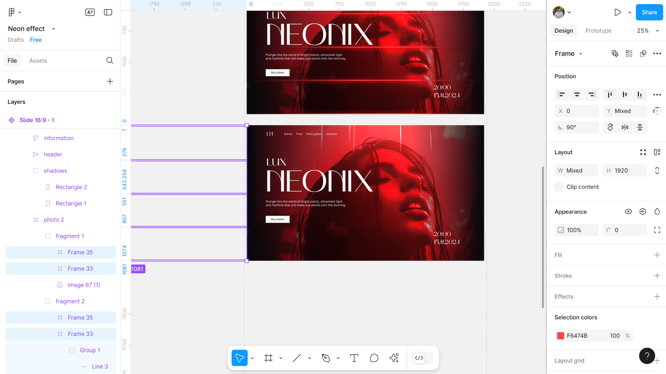Collapse the sidebar with panel icon
The width and height of the screenshot is (666, 374).
[x=108, y=12]
